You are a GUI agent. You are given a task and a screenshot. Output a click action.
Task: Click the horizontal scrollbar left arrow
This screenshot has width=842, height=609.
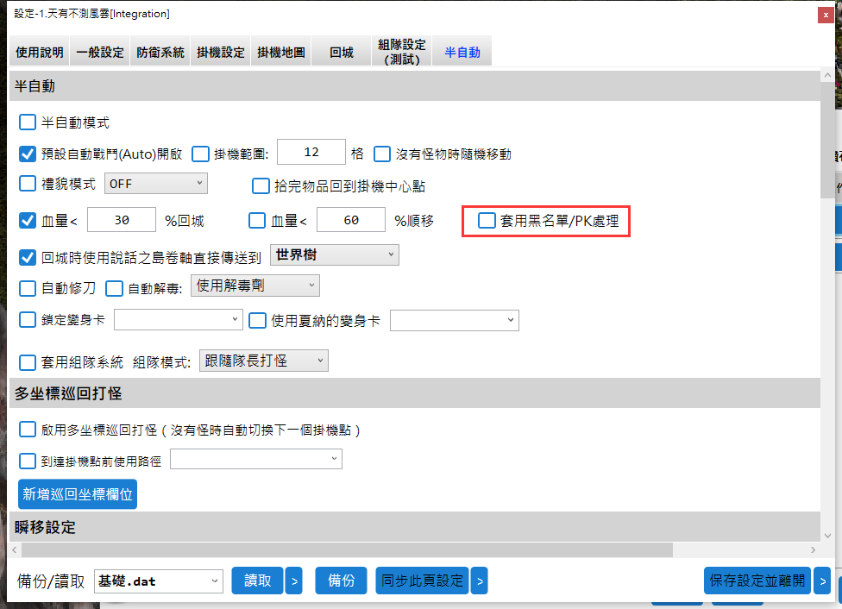[15, 550]
